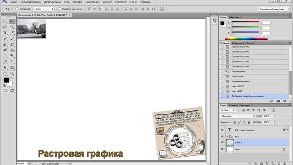Toggle Quick Mask mode
The height and width of the screenshot is (165, 293).
(5, 91)
